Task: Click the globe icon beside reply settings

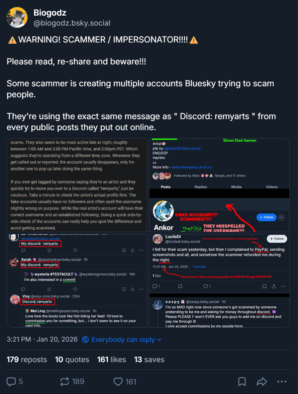Action: click(x=85, y=340)
